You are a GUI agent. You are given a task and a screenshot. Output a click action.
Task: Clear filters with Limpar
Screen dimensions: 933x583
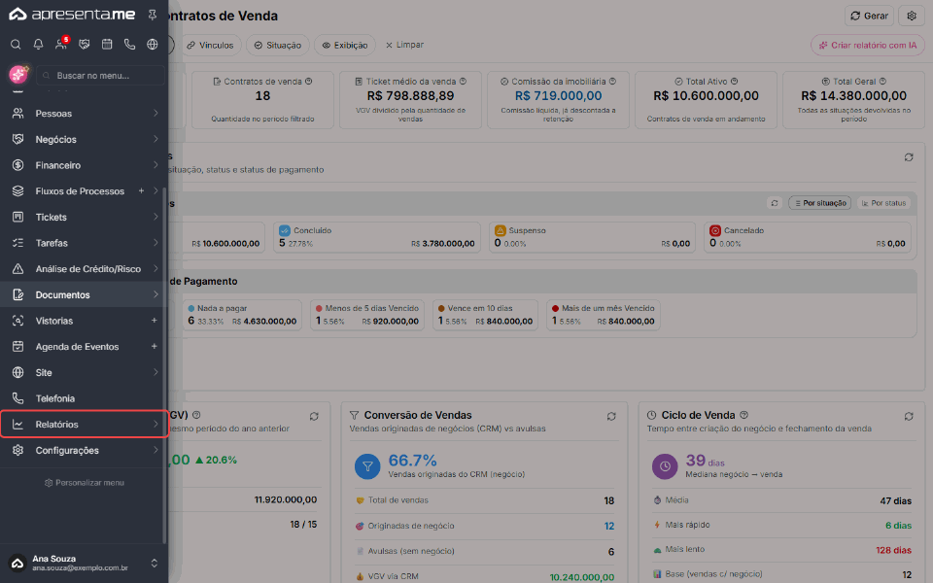404,45
